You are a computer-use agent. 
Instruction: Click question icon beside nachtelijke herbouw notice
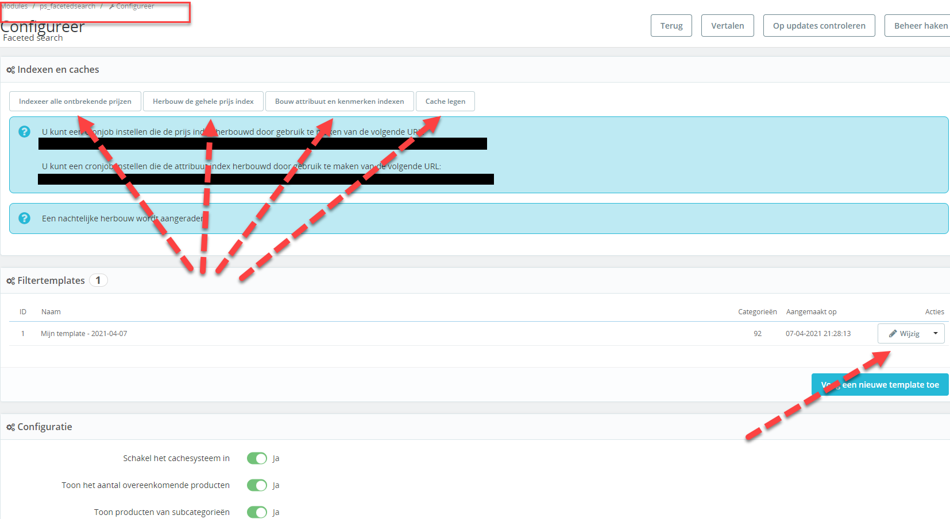[24, 218]
